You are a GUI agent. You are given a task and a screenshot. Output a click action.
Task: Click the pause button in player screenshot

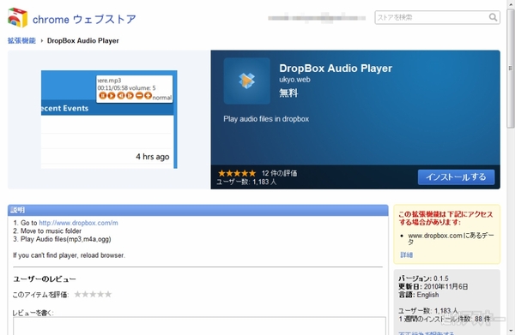tap(102, 95)
